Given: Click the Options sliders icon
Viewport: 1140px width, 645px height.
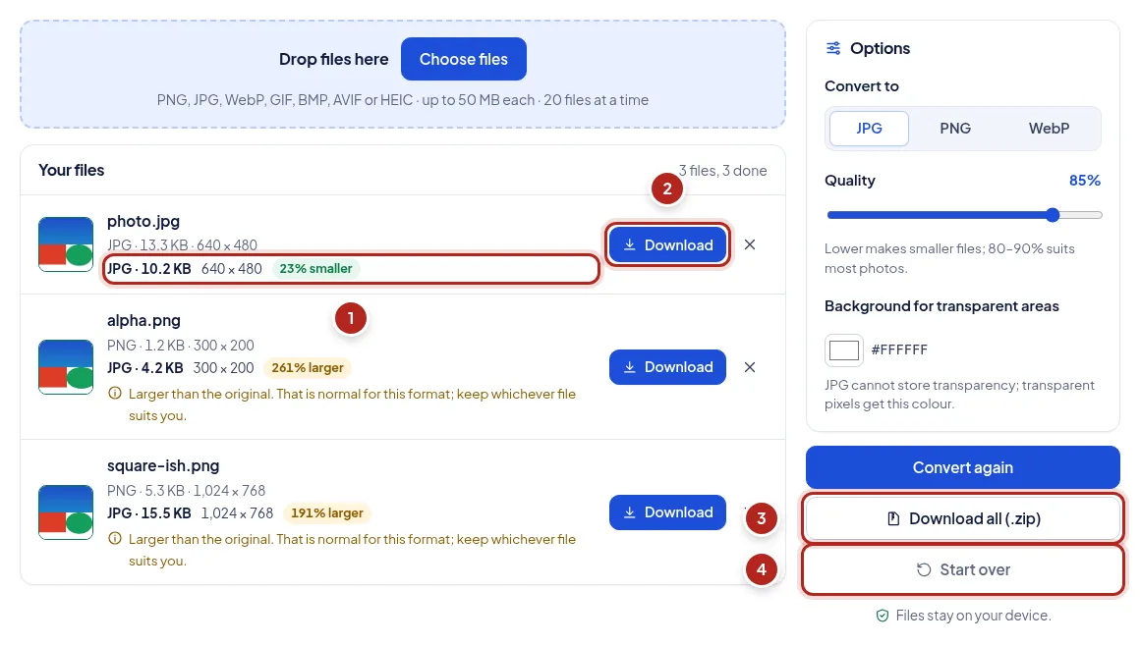Looking at the screenshot, I should [x=833, y=49].
